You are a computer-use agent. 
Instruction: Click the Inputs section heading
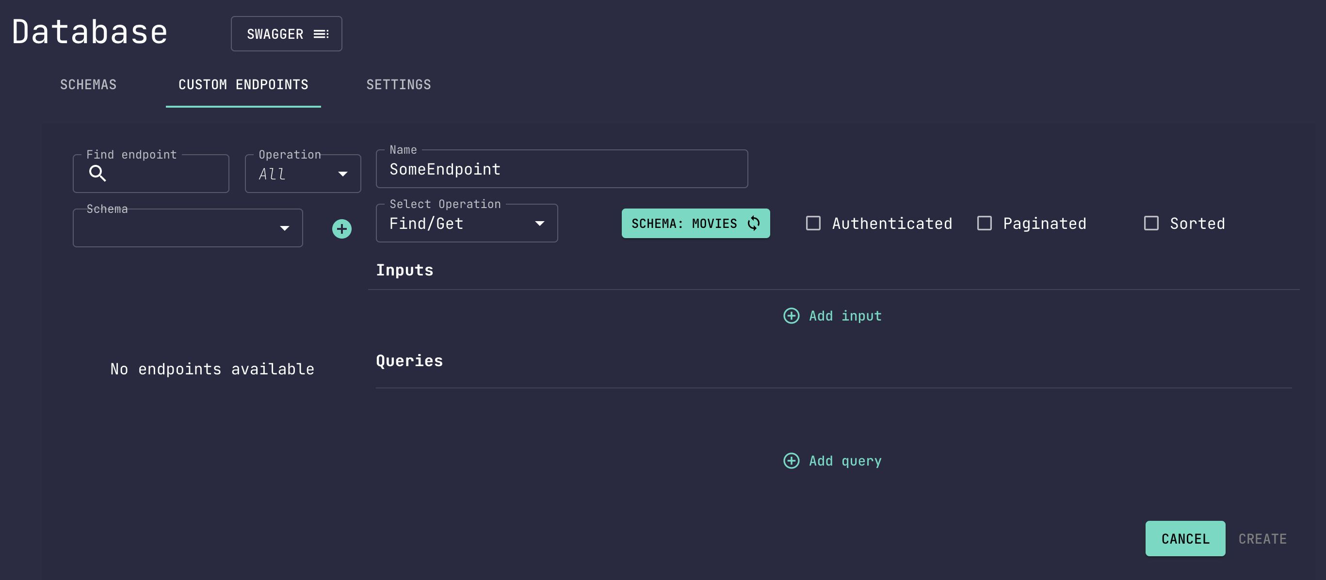(x=404, y=270)
